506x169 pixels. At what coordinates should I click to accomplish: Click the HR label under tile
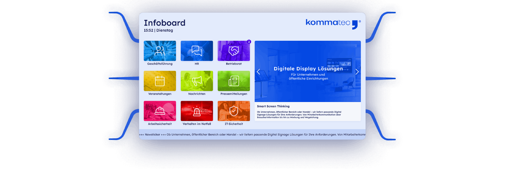[197, 64]
